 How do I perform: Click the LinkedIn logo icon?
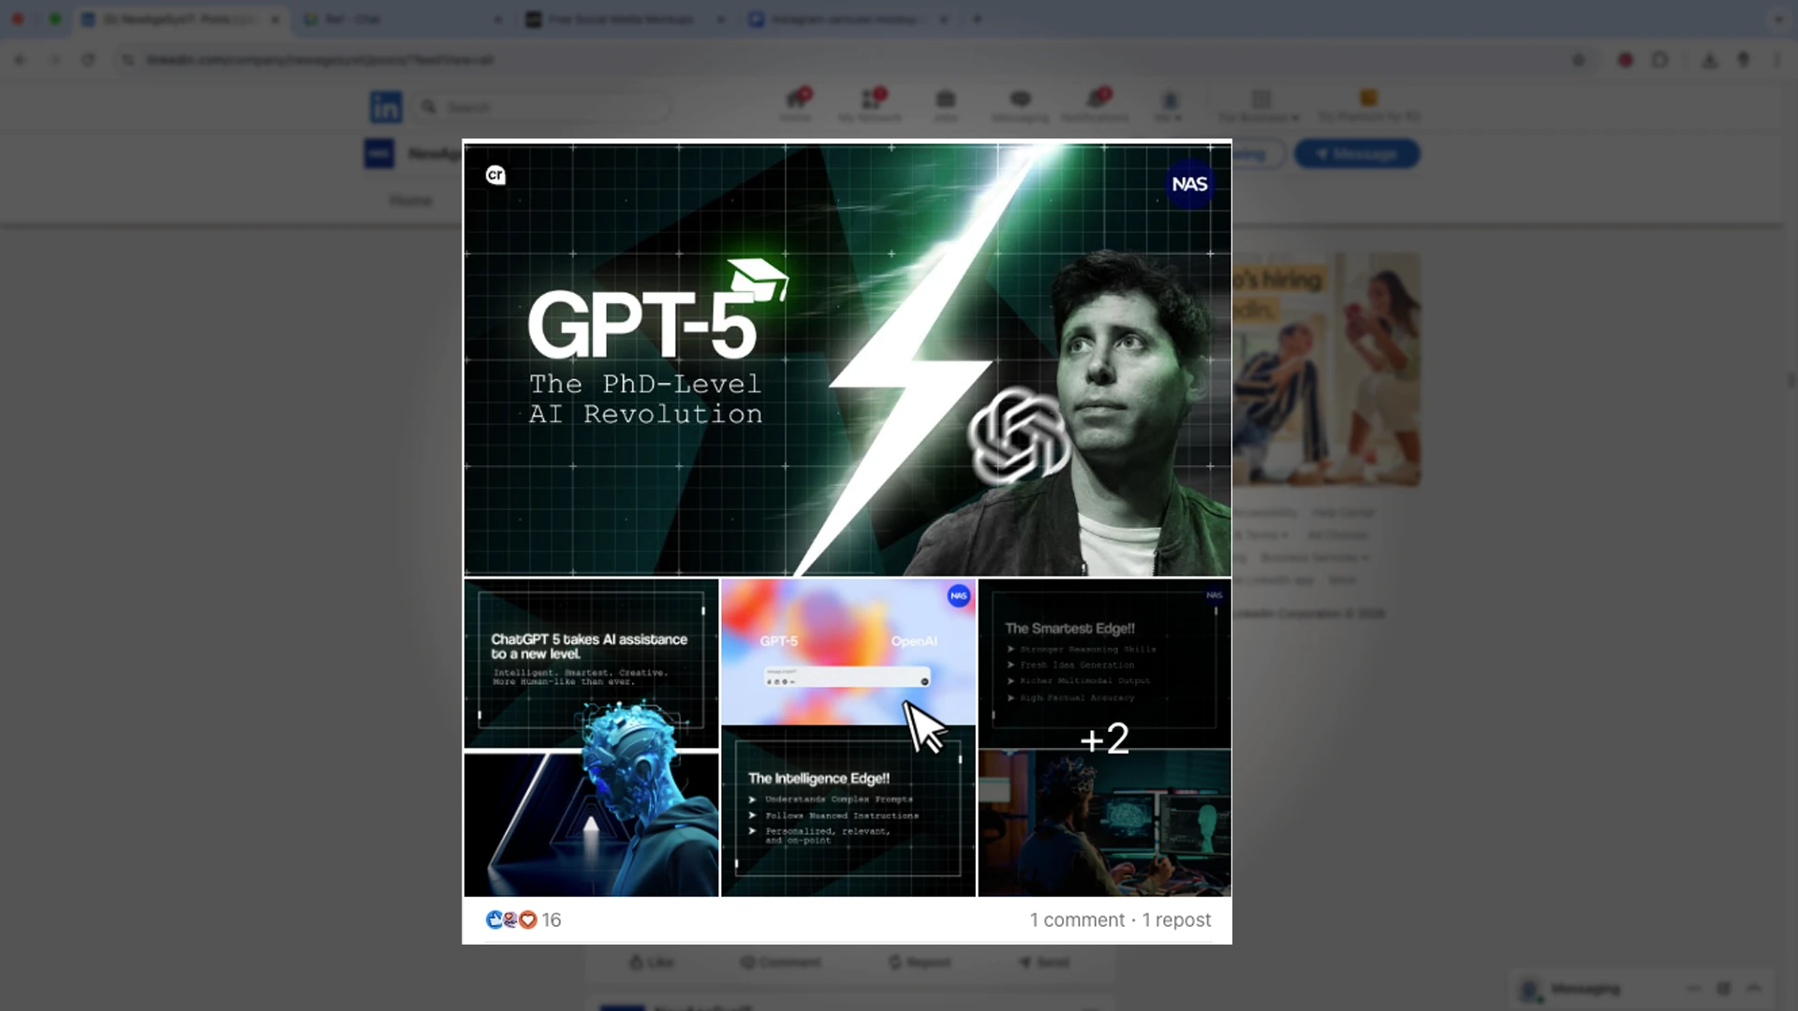click(386, 107)
